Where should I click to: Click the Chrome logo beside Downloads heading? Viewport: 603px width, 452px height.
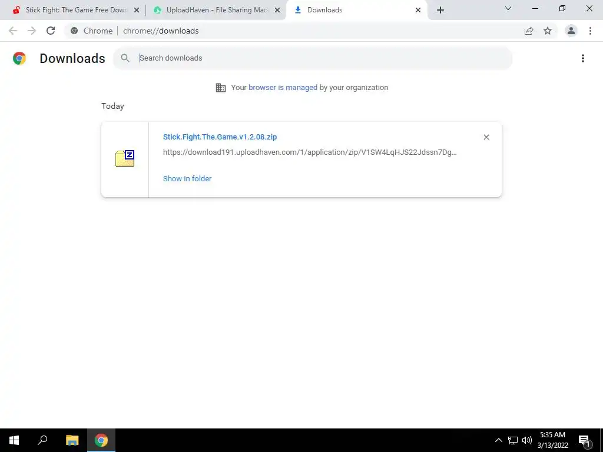(19, 58)
